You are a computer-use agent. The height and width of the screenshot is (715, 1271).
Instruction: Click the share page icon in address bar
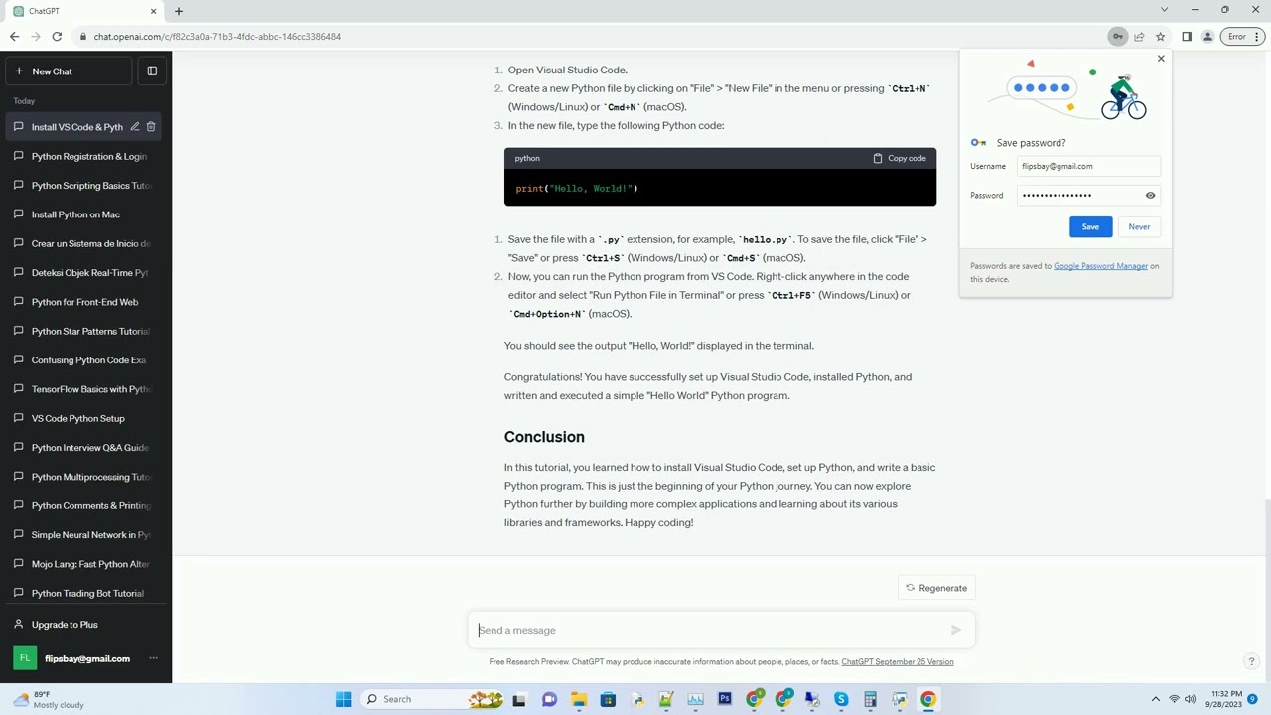[x=1139, y=37]
